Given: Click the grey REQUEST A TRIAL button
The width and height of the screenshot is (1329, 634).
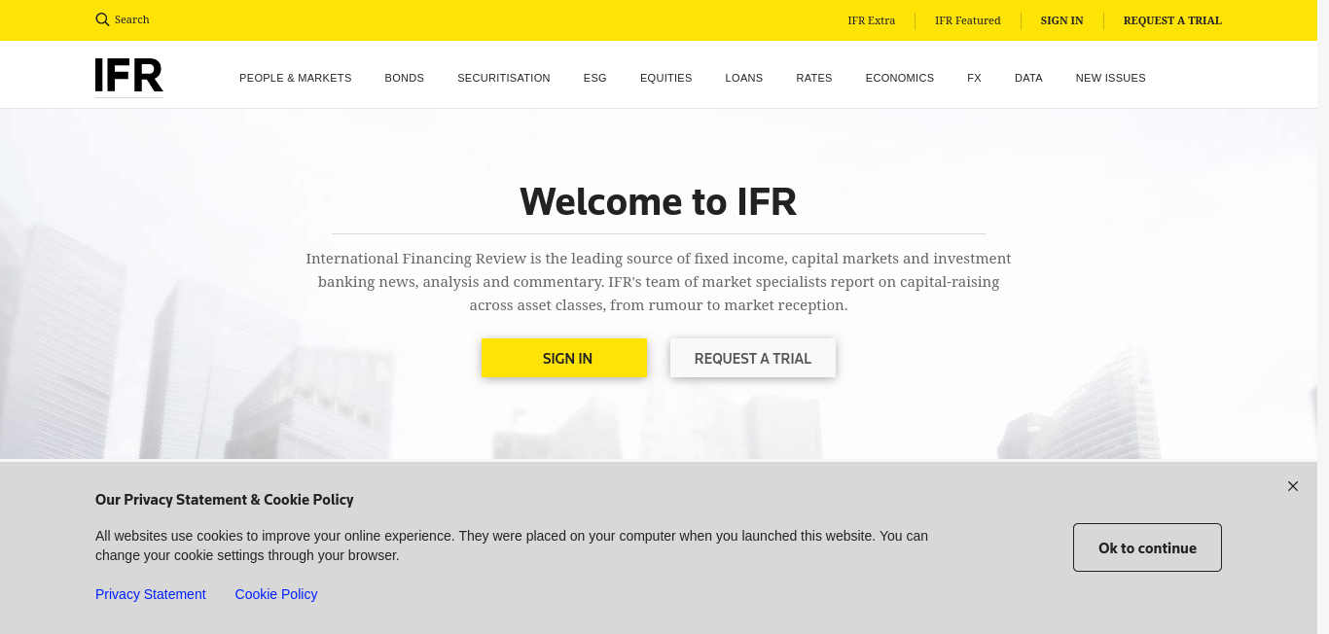Looking at the screenshot, I should point(753,358).
